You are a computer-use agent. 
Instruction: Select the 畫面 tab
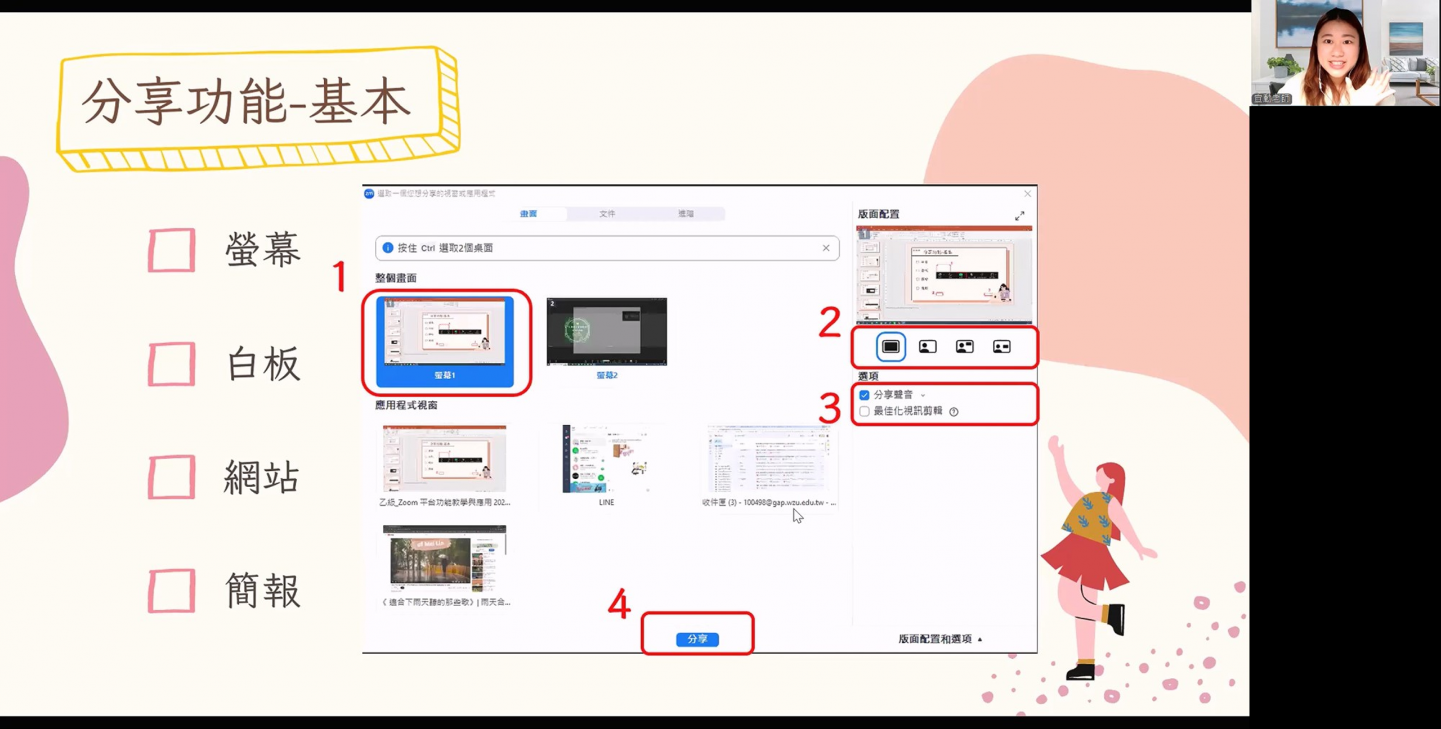[x=528, y=214]
